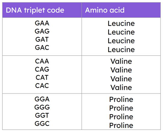Select the GGA triplet code
The width and height of the screenshot is (163, 132).
pos(42,99)
